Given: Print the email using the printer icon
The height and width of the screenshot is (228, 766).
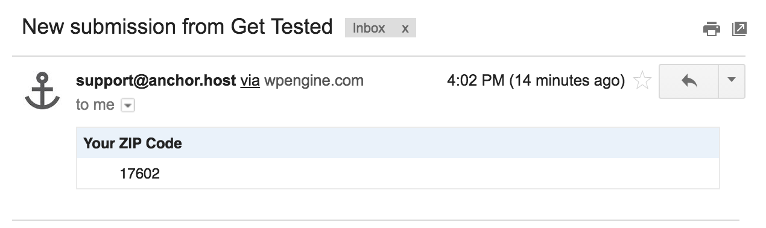Looking at the screenshot, I should (x=712, y=28).
